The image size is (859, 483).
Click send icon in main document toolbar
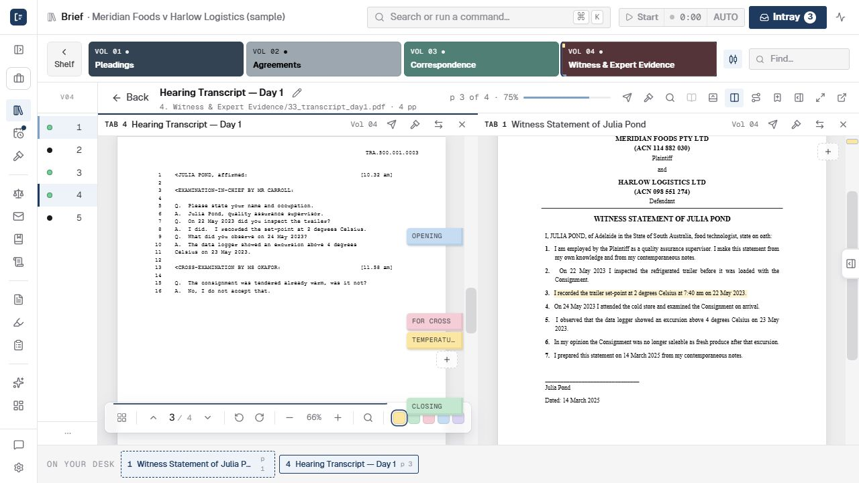click(627, 98)
